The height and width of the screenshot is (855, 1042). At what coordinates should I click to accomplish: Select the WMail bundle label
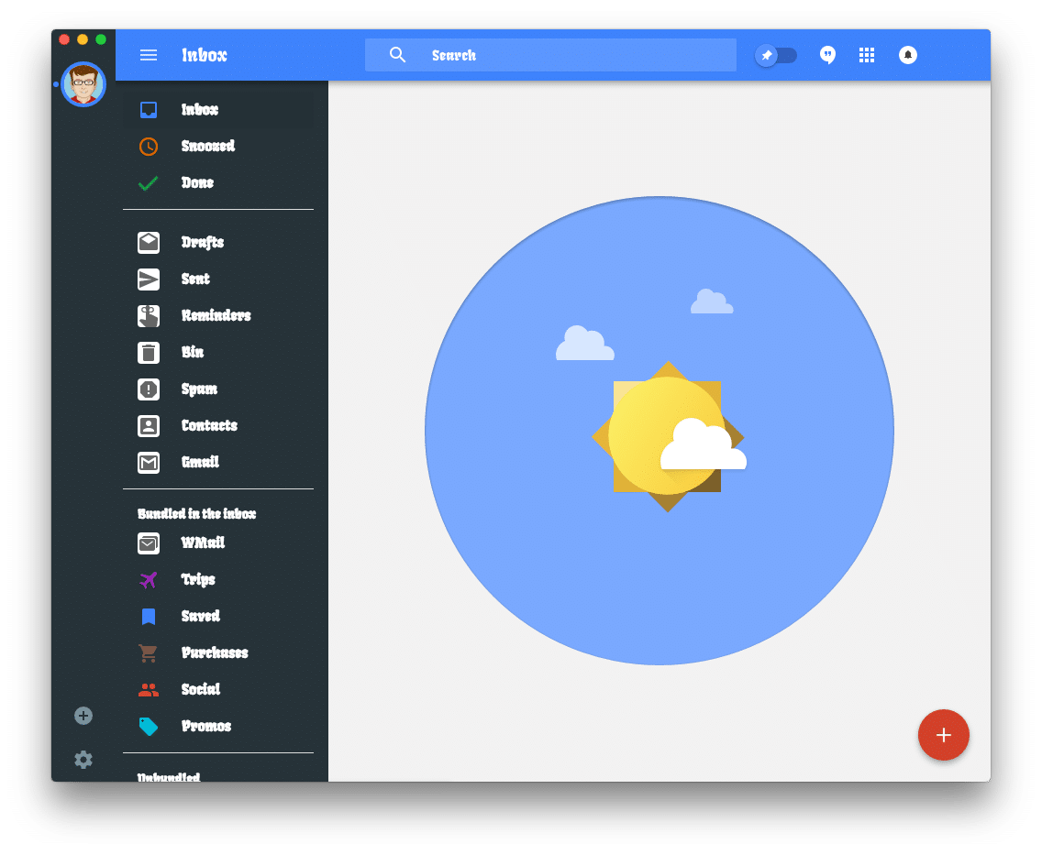(x=203, y=543)
